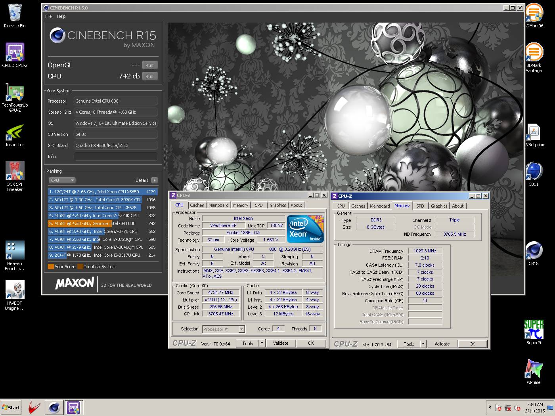The image size is (555, 416).
Task: Open Graphics tab in left CPU-Z window
Action: click(x=277, y=205)
